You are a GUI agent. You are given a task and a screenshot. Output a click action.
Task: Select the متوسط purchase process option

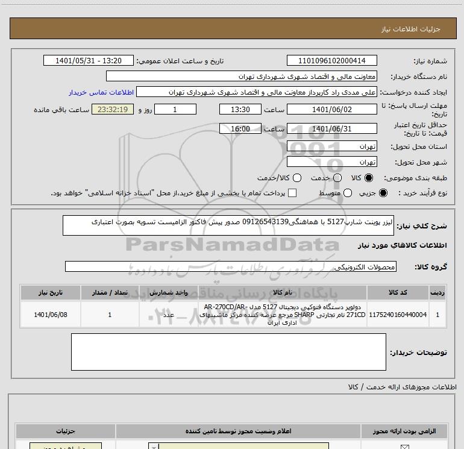[348, 193]
